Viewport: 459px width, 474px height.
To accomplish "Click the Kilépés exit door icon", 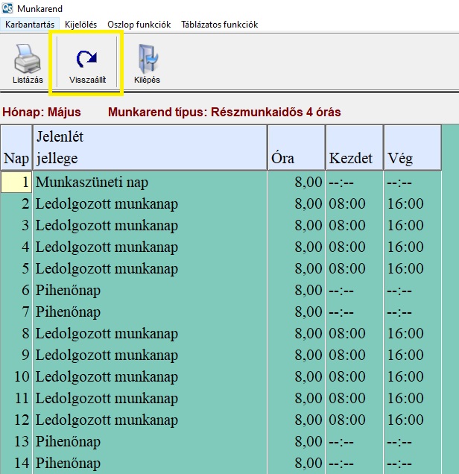I will pos(147,60).
